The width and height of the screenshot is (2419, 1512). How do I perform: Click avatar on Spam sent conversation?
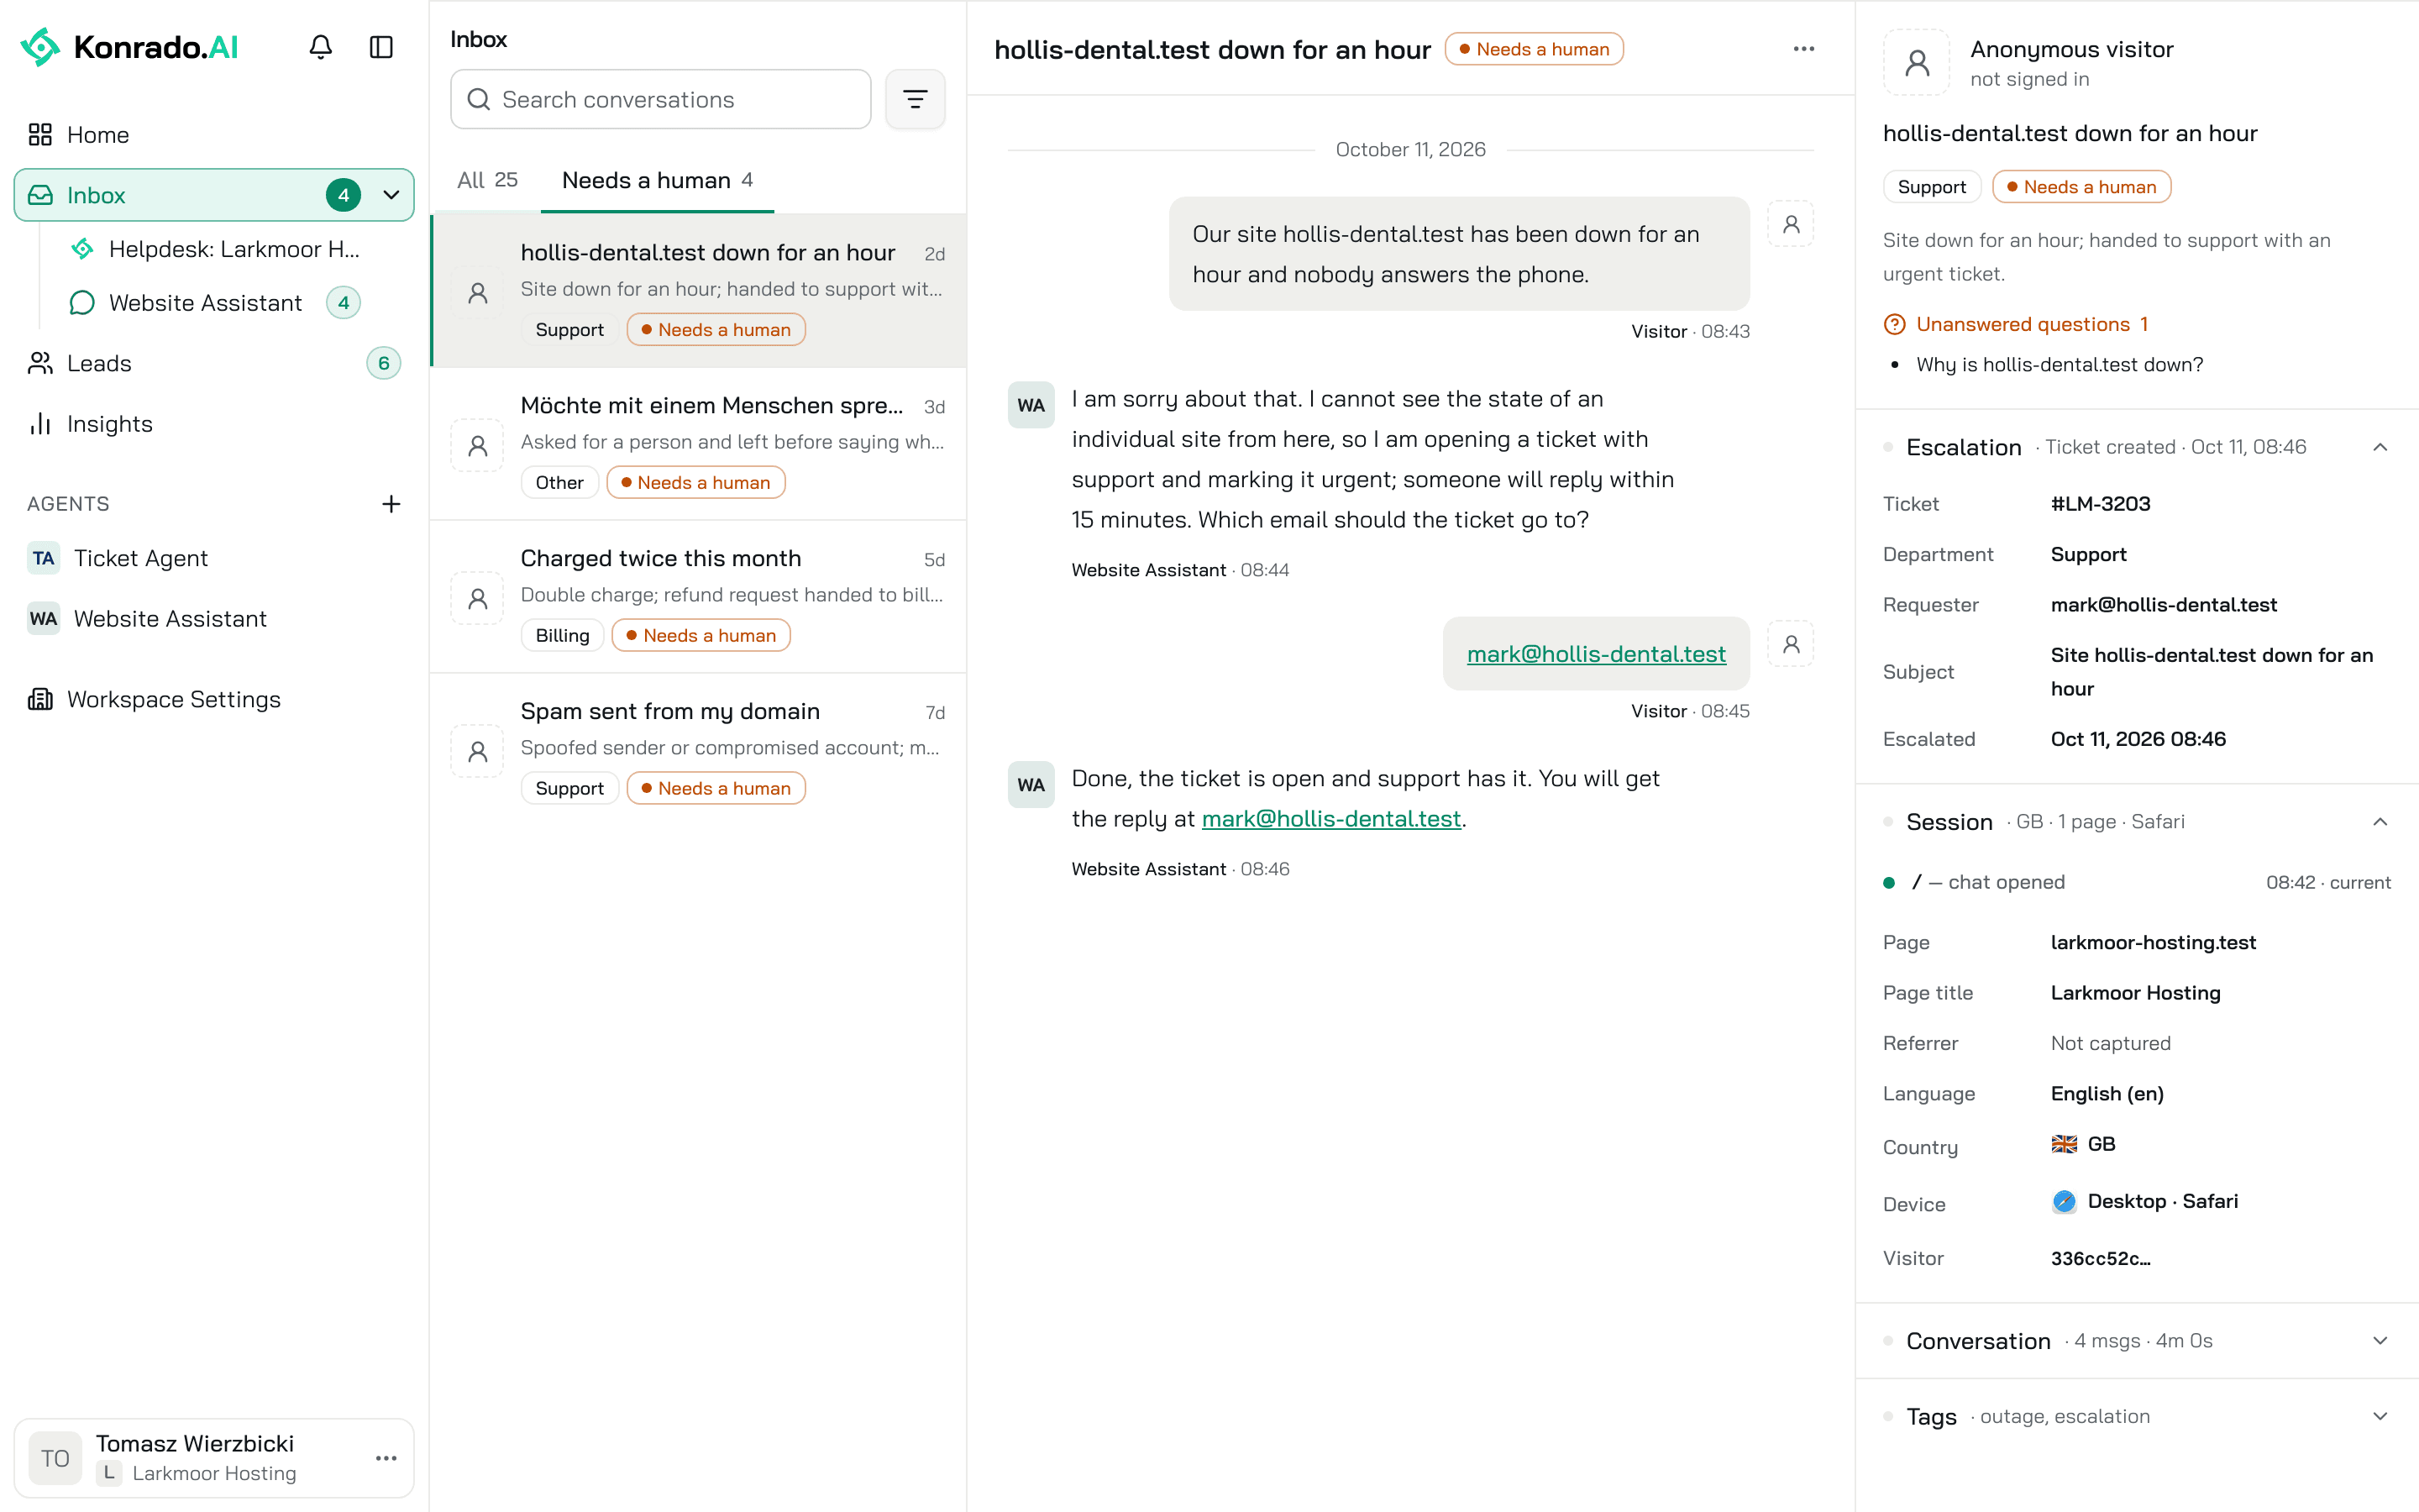(478, 751)
